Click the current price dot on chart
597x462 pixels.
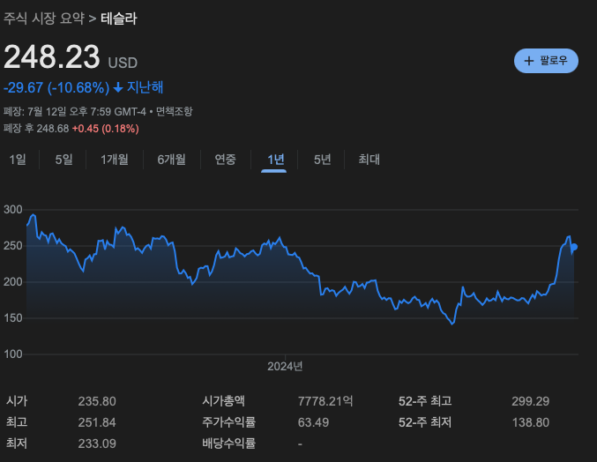[x=575, y=247]
